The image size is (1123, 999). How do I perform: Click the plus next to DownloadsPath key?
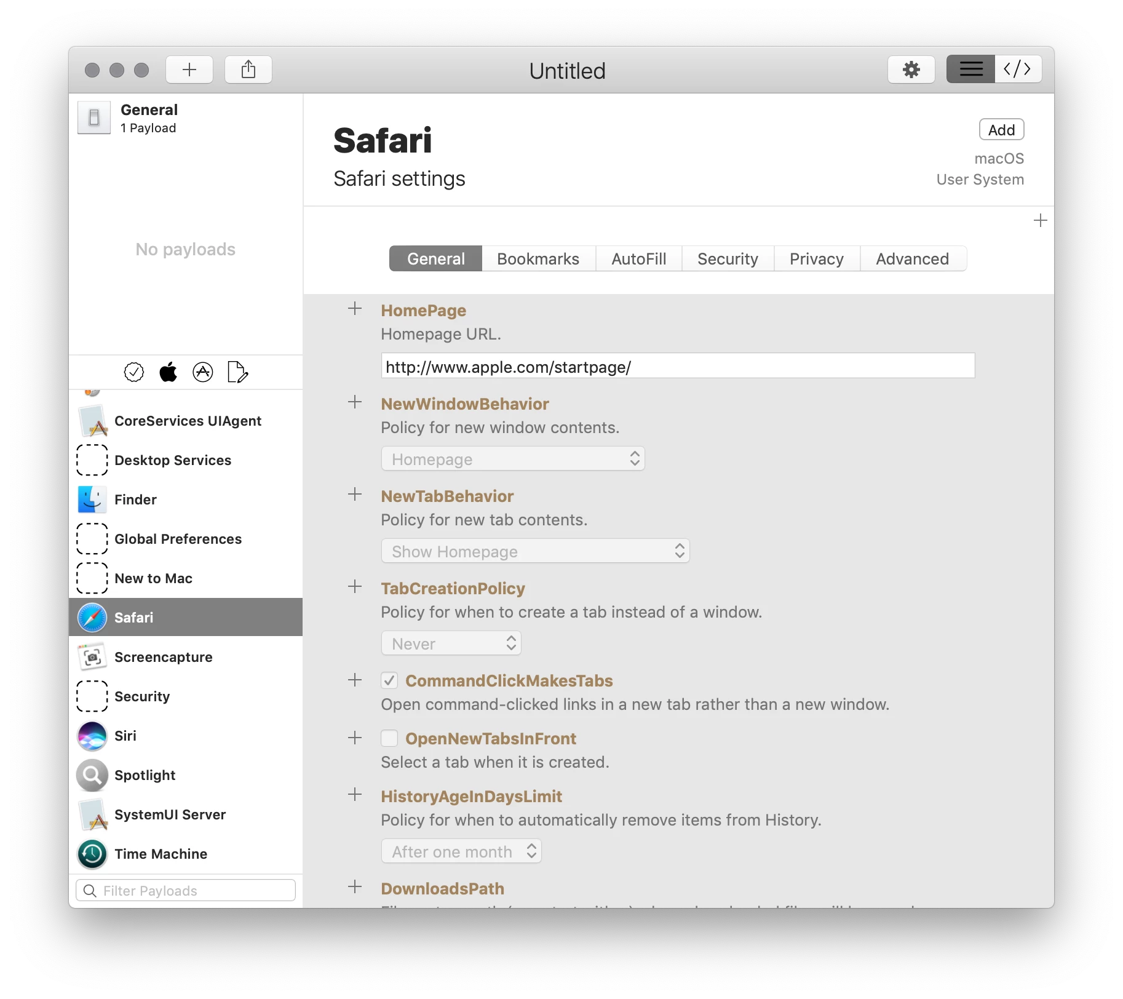coord(355,887)
